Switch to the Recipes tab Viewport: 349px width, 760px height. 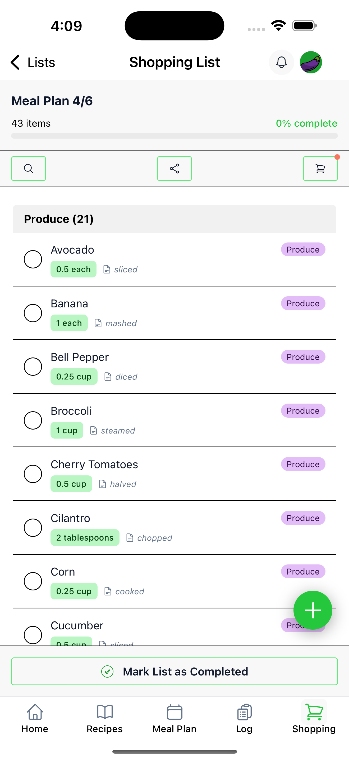click(104, 719)
